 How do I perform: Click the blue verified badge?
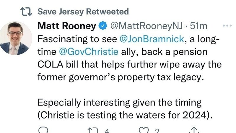(102, 26)
